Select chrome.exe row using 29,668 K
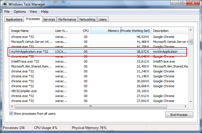The image size is (202, 133). pos(99,86)
